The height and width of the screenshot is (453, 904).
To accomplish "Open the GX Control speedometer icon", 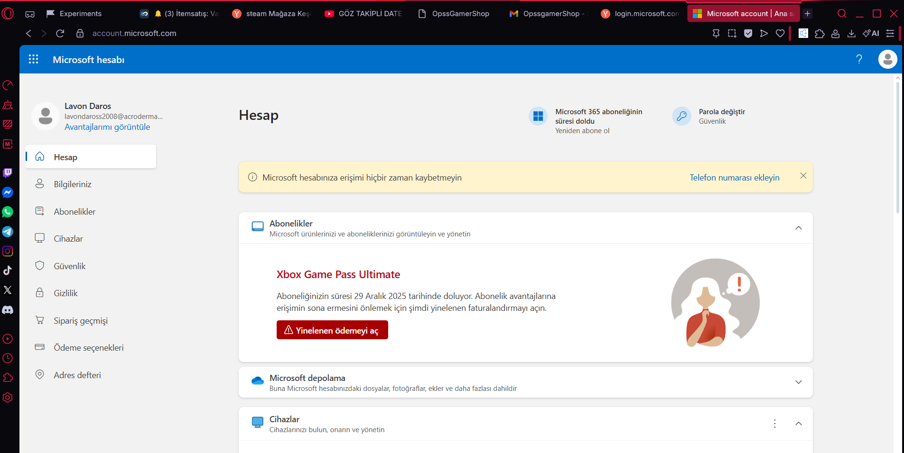I will click(8, 85).
